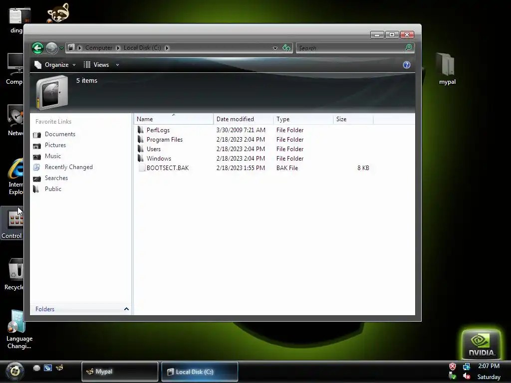The width and height of the screenshot is (511, 383).
Task: Click the Forward navigation button
Action: [51, 48]
